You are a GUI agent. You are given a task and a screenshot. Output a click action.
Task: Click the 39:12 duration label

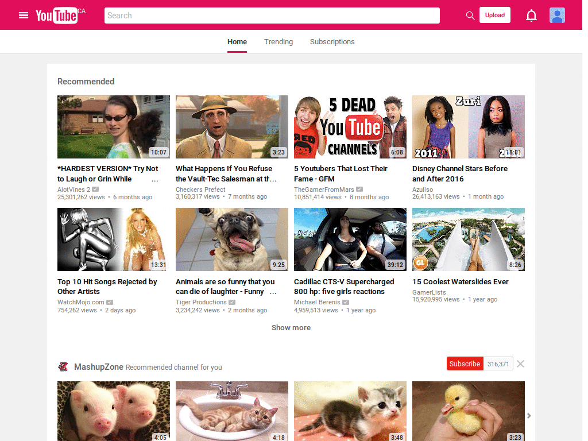[x=395, y=265]
